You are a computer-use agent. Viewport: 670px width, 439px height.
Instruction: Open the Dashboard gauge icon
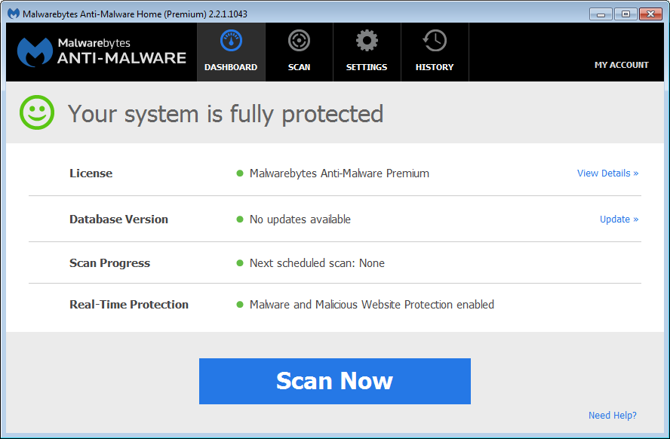point(231,41)
